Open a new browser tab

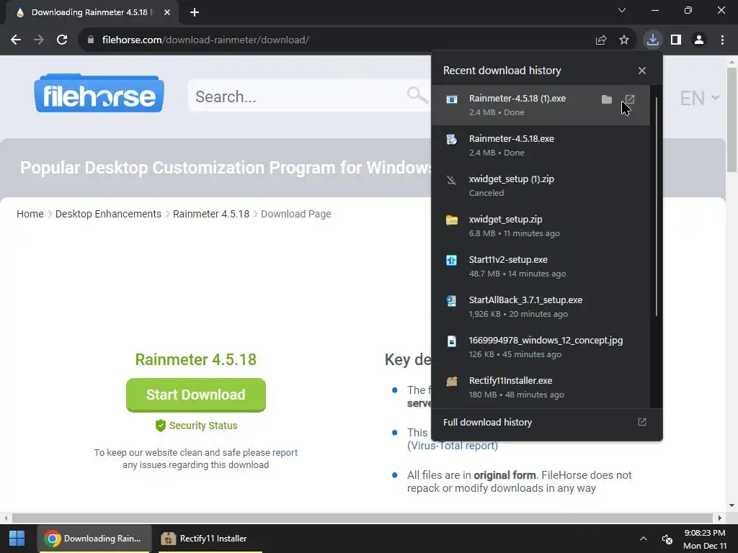195,12
